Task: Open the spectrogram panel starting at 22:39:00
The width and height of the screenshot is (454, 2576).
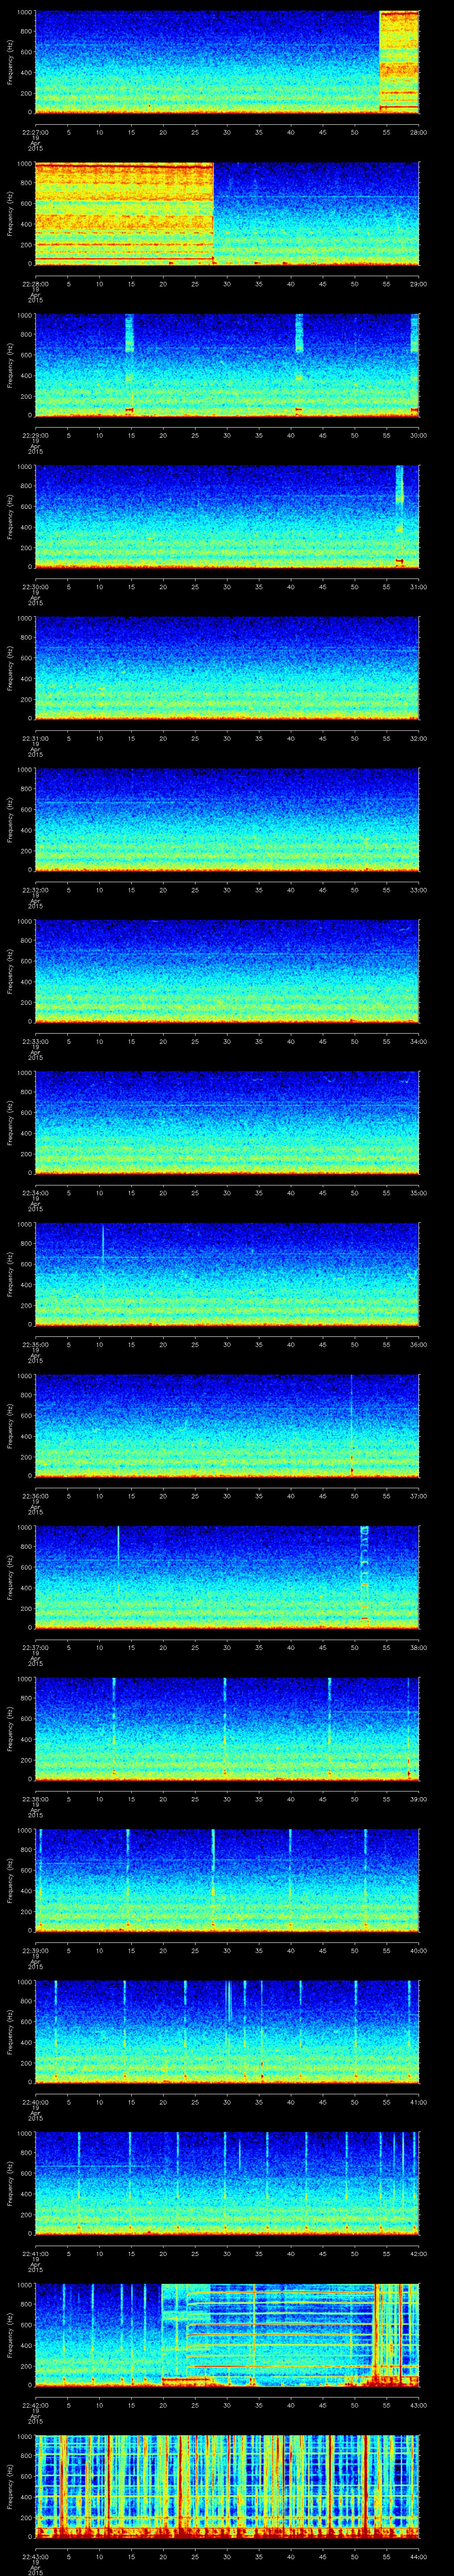Action: click(x=227, y=1880)
